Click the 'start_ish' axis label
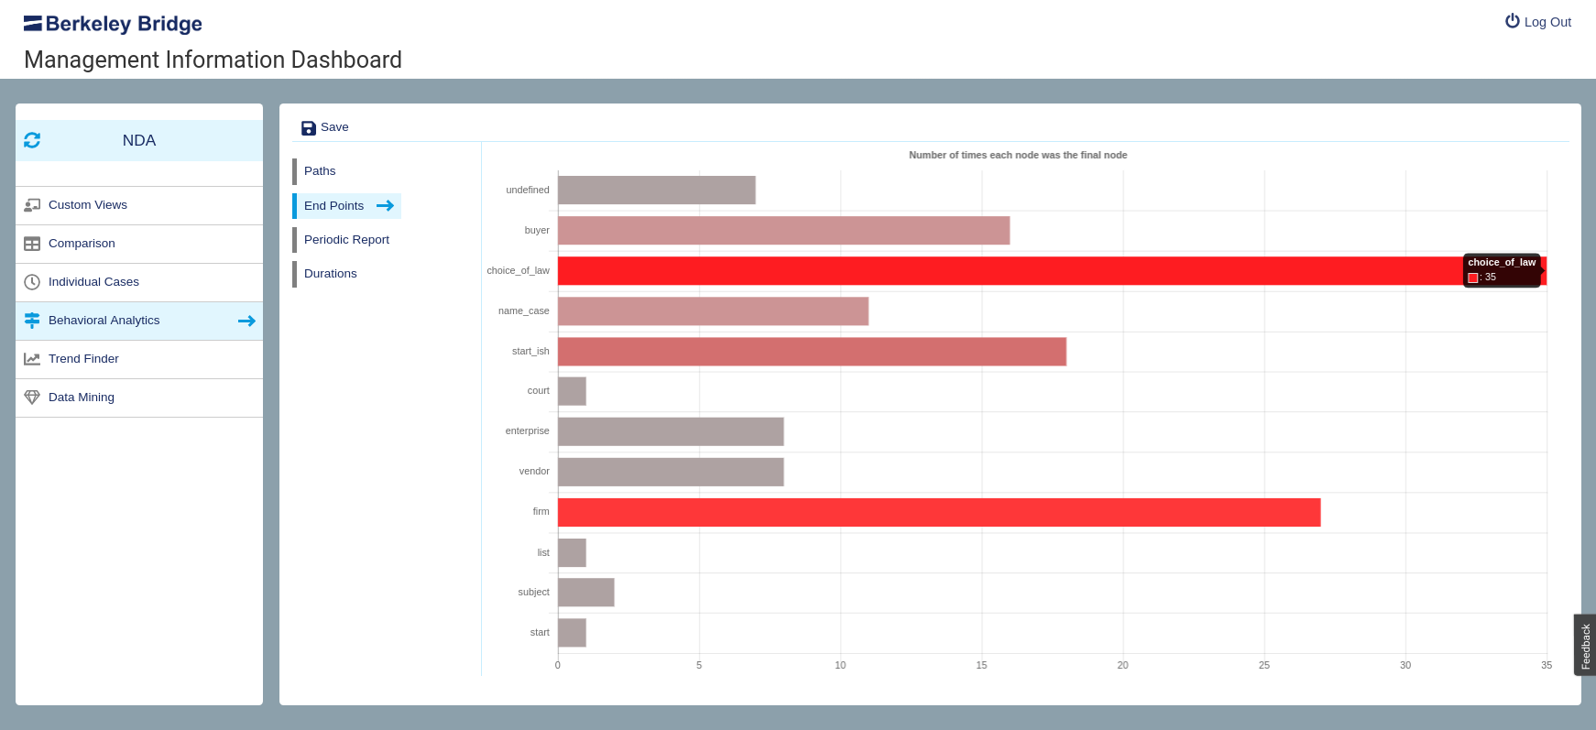 click(530, 352)
